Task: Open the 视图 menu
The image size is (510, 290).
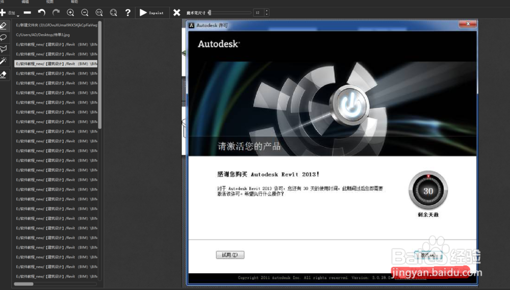Action: 50,2
